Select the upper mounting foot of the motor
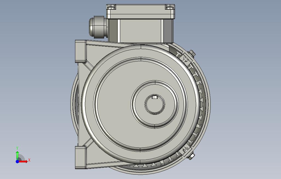The image size is (281, 179). coord(81,51)
